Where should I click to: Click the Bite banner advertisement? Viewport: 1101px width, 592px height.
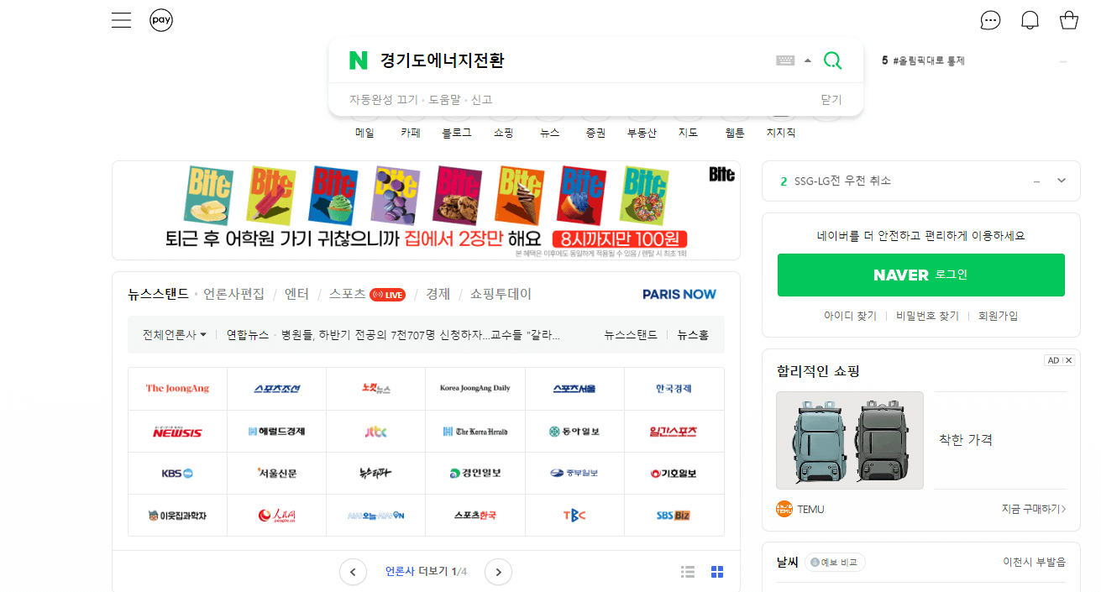point(427,211)
